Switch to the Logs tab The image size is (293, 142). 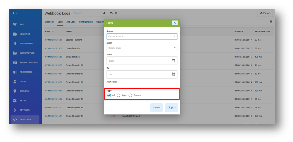click(60, 22)
